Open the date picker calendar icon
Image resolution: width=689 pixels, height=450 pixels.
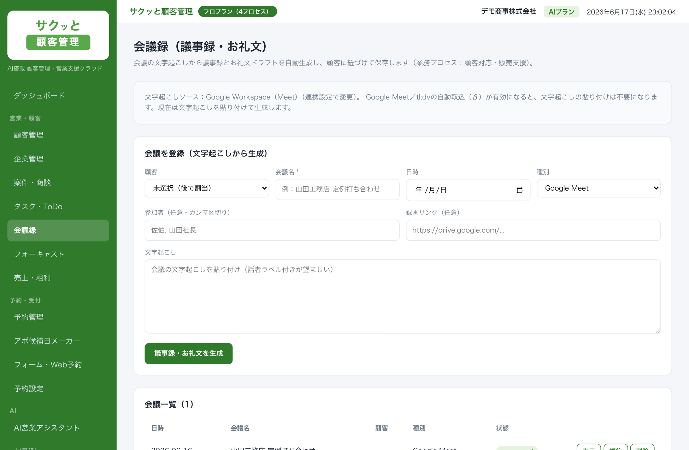pos(519,190)
